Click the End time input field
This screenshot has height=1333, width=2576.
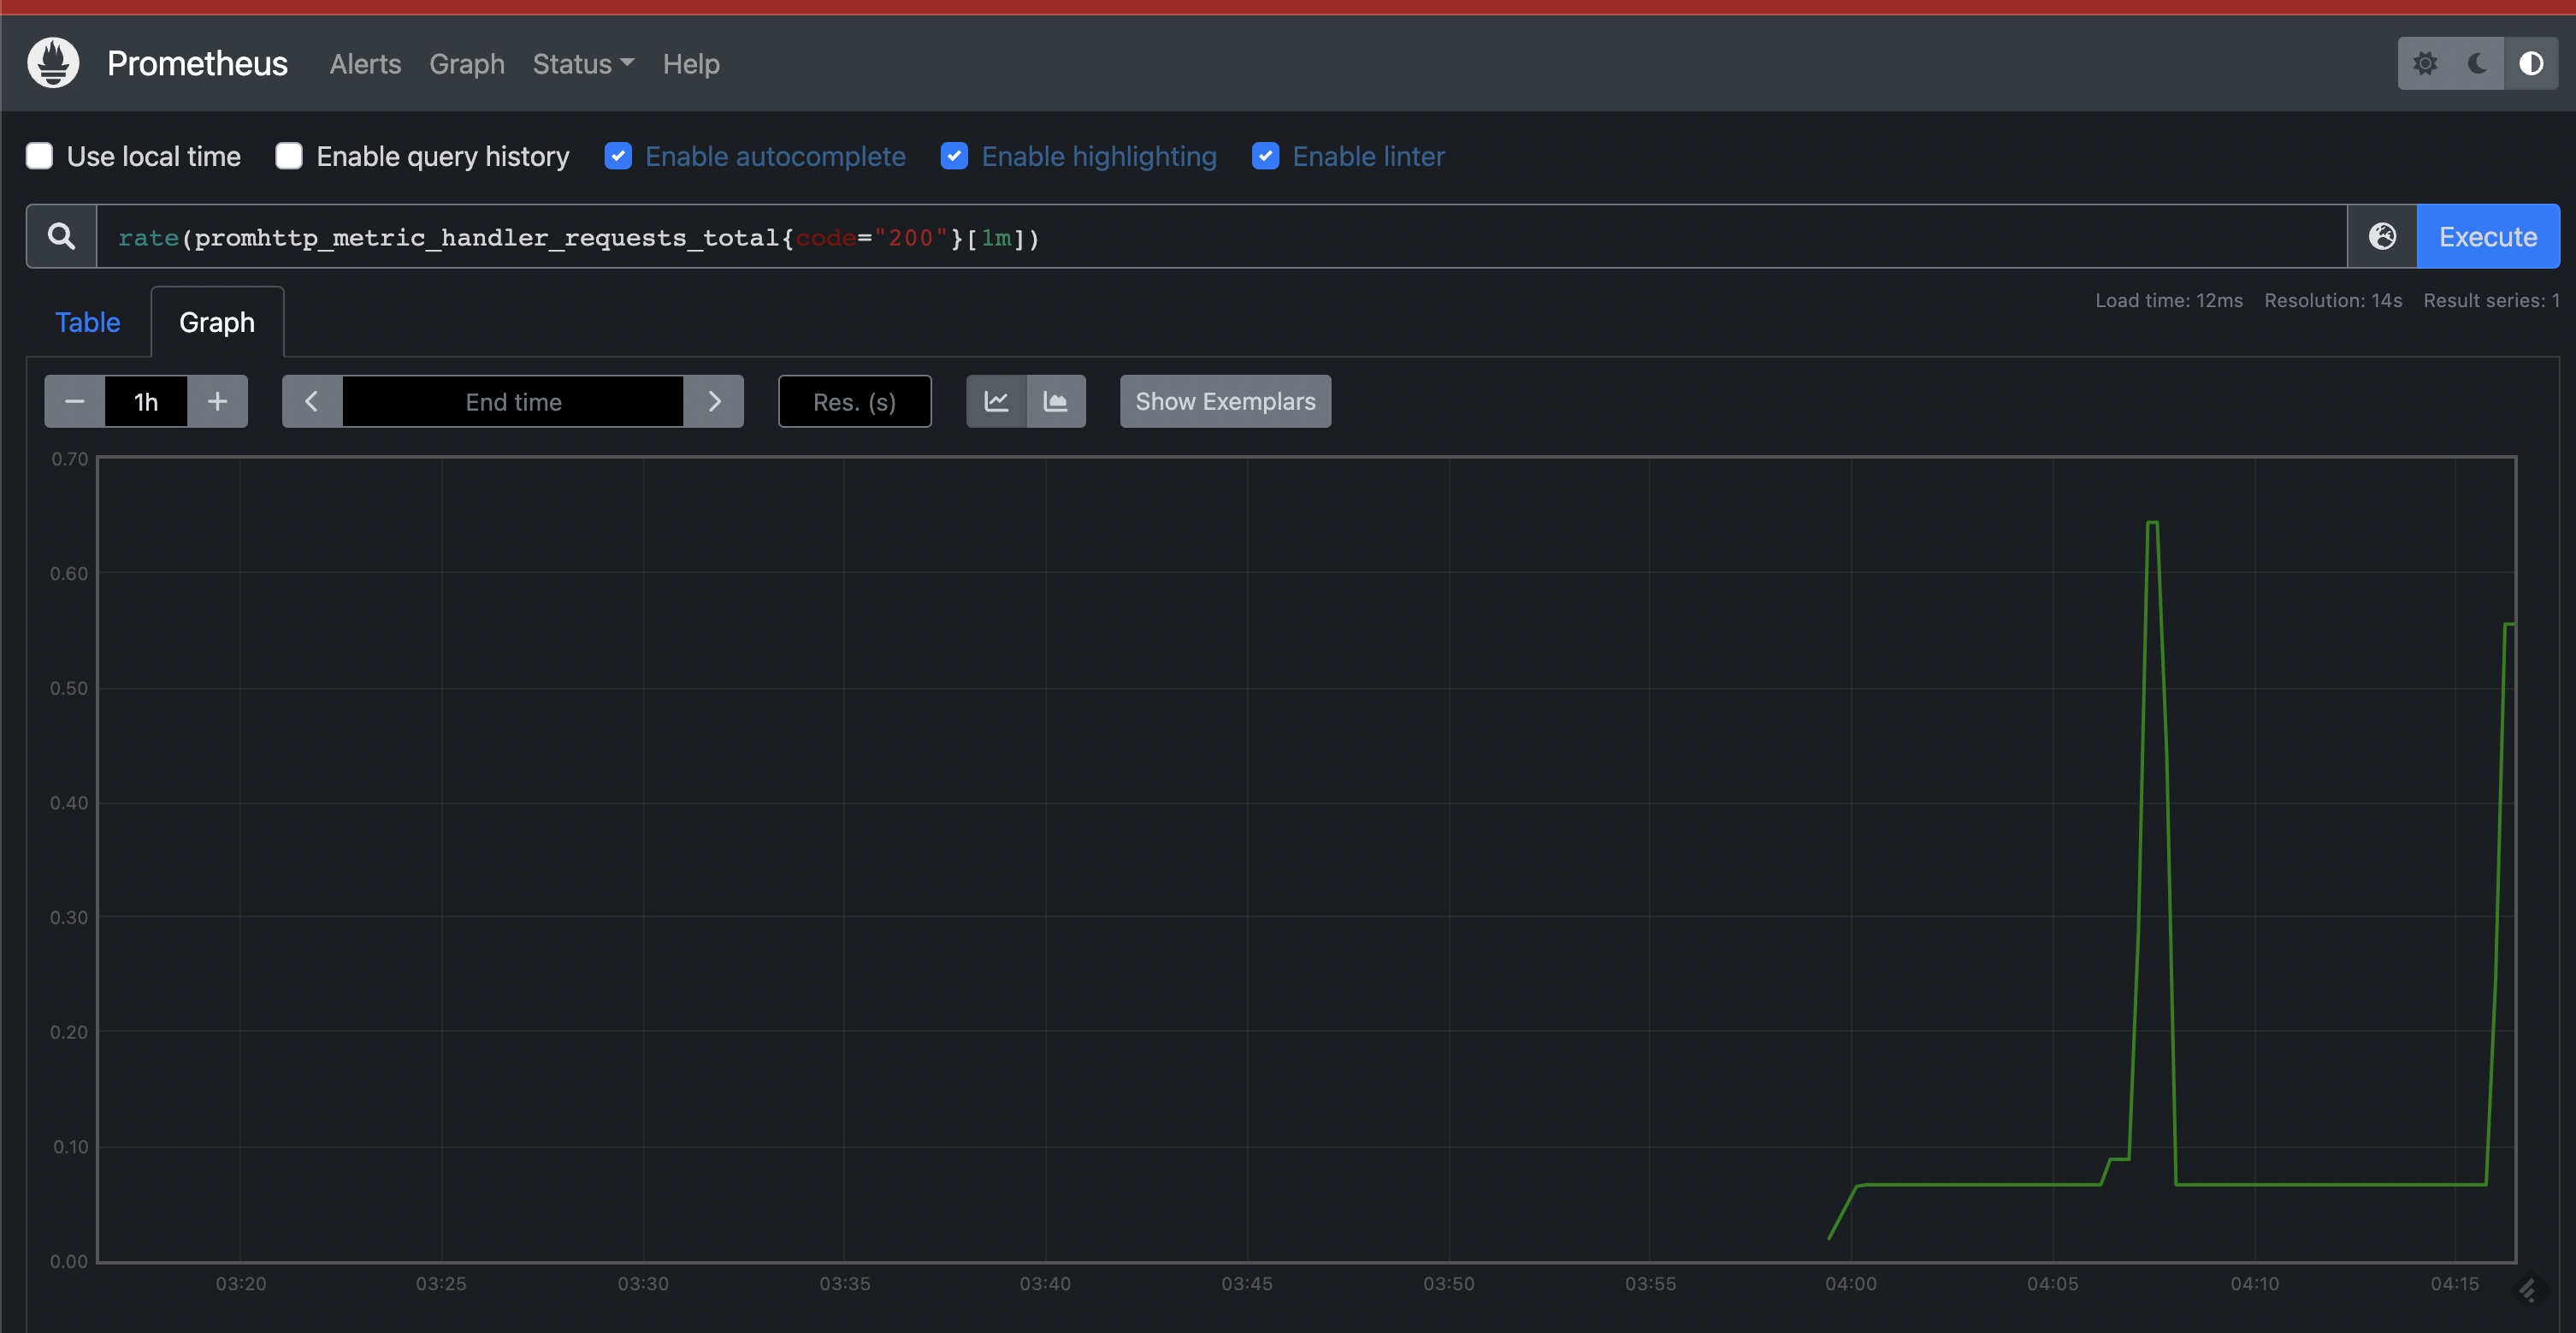click(513, 401)
